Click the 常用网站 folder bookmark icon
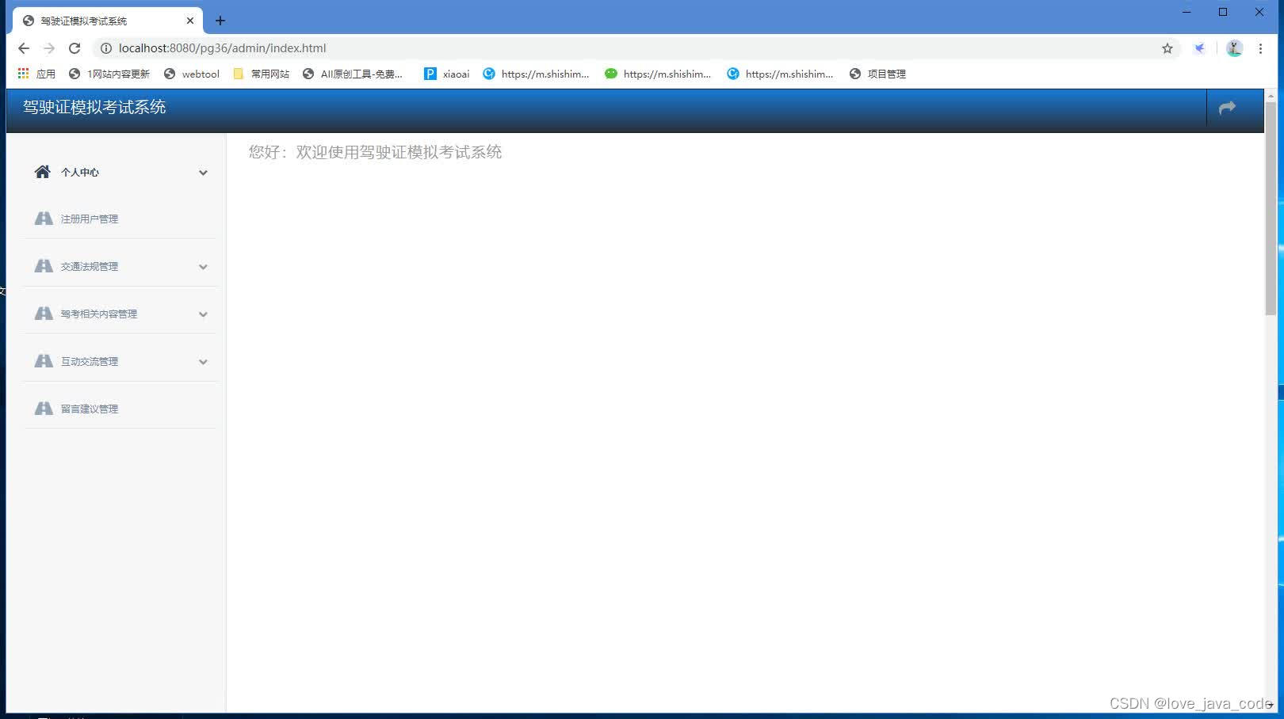Viewport: 1284px width, 719px height. coord(239,74)
